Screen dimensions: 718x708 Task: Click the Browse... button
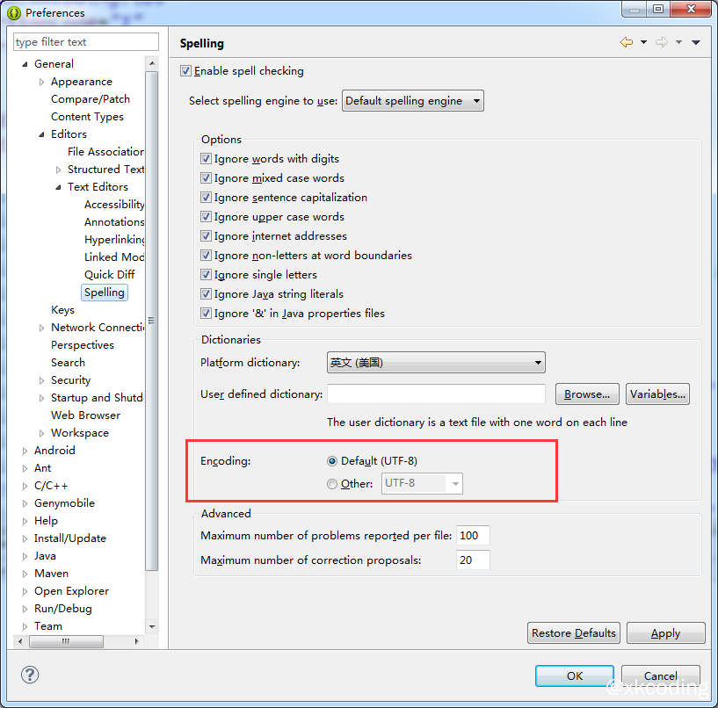(587, 394)
